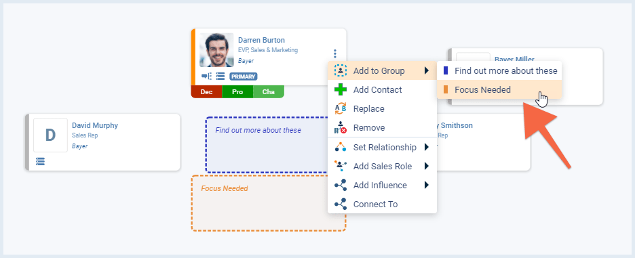635x258 pixels.
Task: Click the Add Sales Role icon
Action: (341, 166)
